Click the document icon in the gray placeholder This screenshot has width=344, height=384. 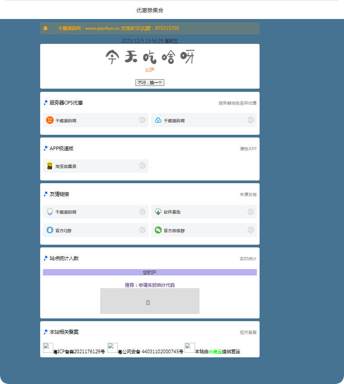coord(148,303)
